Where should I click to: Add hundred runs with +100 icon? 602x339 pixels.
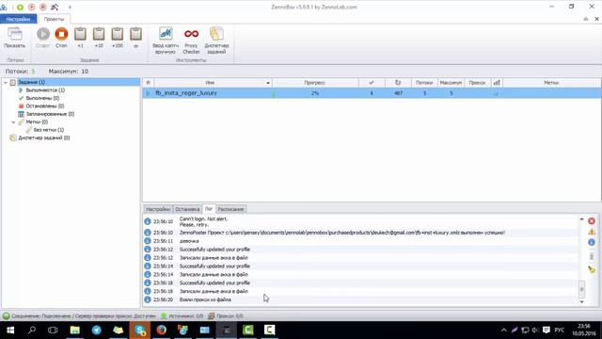(x=117, y=38)
